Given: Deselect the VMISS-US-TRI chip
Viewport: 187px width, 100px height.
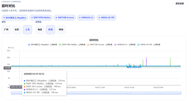Looking at the screenshot, I should click(x=107, y=18).
